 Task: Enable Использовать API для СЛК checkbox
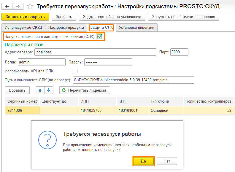point(75,71)
